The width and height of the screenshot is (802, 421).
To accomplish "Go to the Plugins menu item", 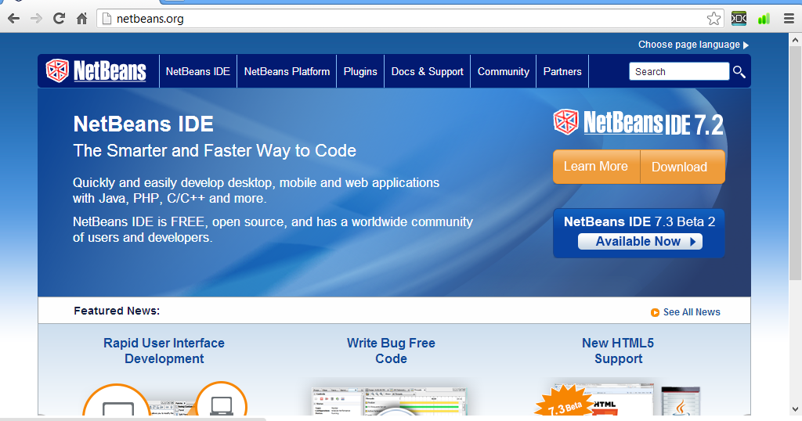I will (360, 71).
